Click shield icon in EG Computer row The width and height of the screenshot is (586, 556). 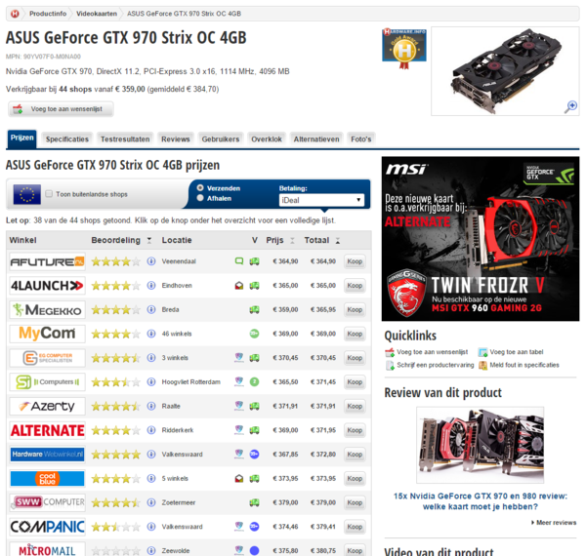click(239, 358)
